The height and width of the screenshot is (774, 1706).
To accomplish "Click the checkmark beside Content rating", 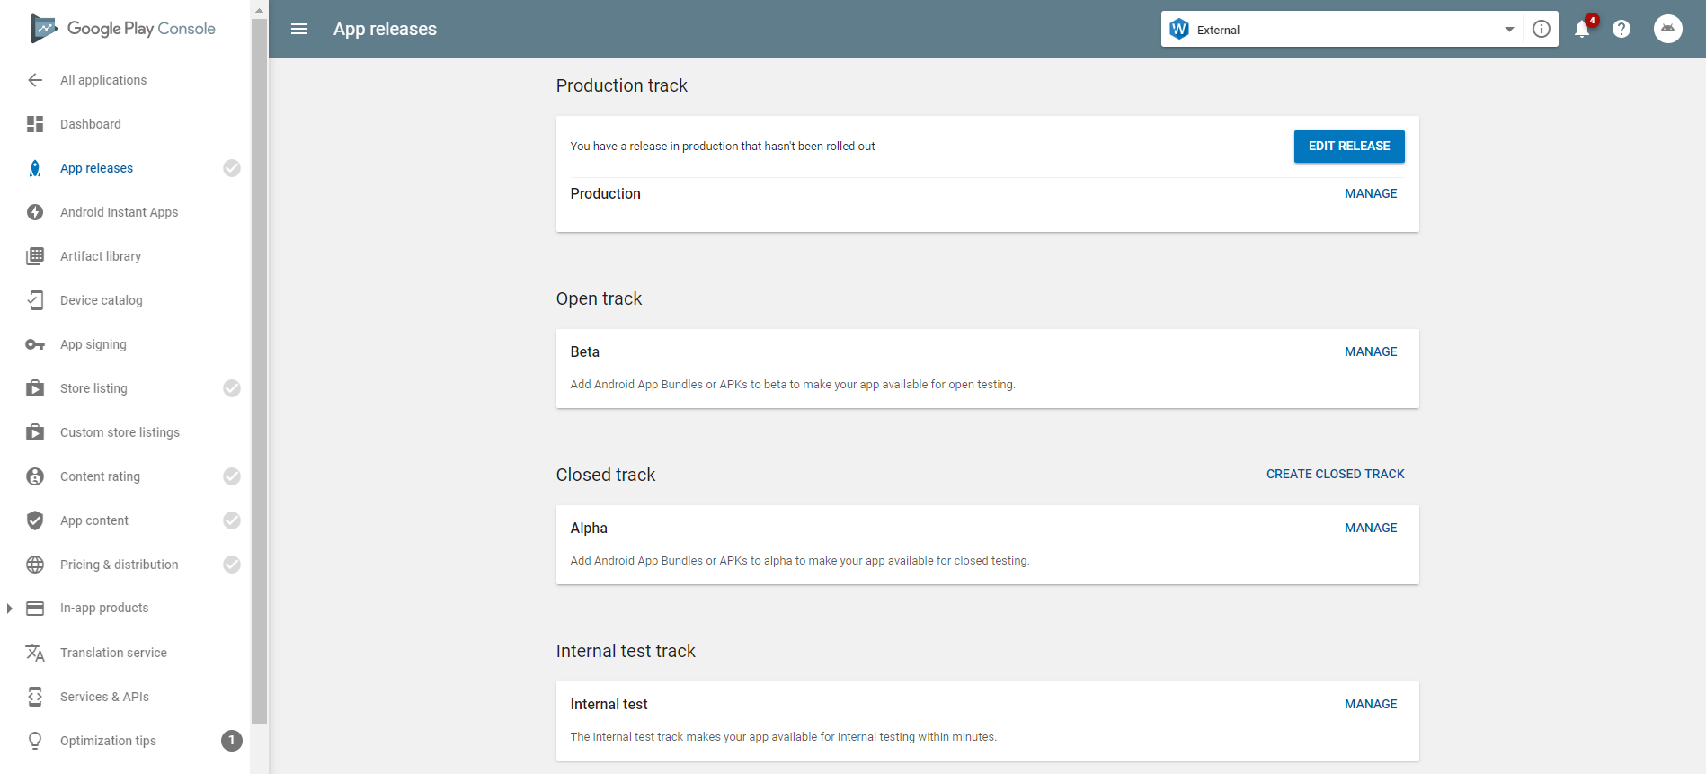I will pyautogui.click(x=232, y=476).
